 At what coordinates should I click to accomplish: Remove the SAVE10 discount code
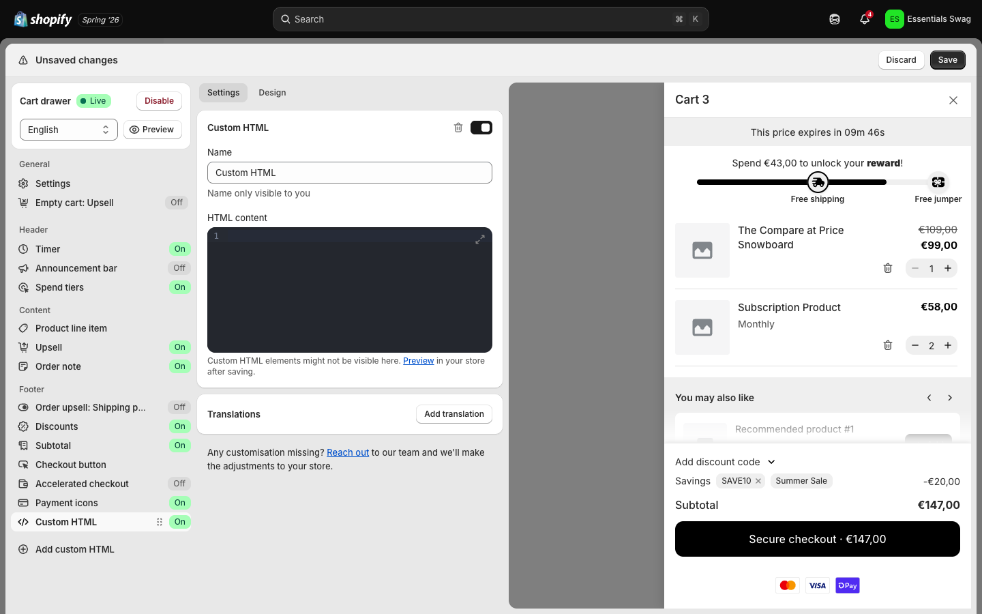(x=758, y=481)
